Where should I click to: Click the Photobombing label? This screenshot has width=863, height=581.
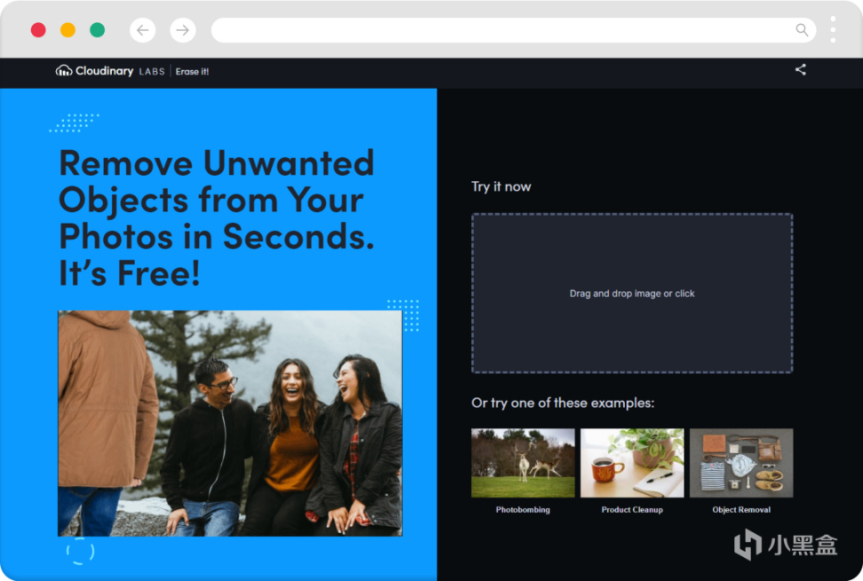[523, 509]
